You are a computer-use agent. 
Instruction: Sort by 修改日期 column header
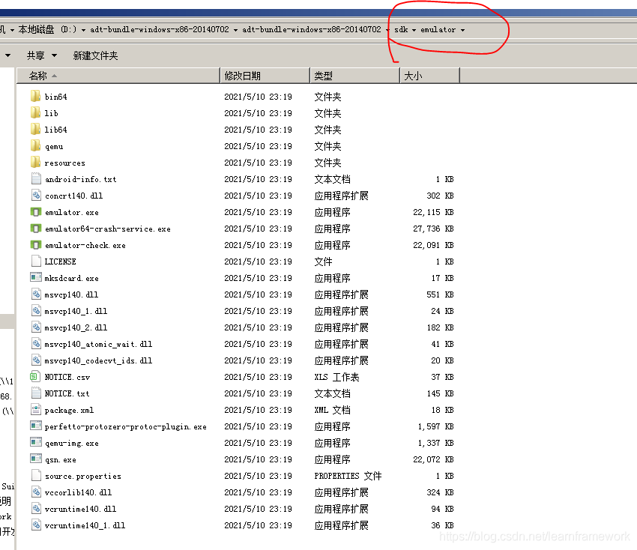[265, 76]
